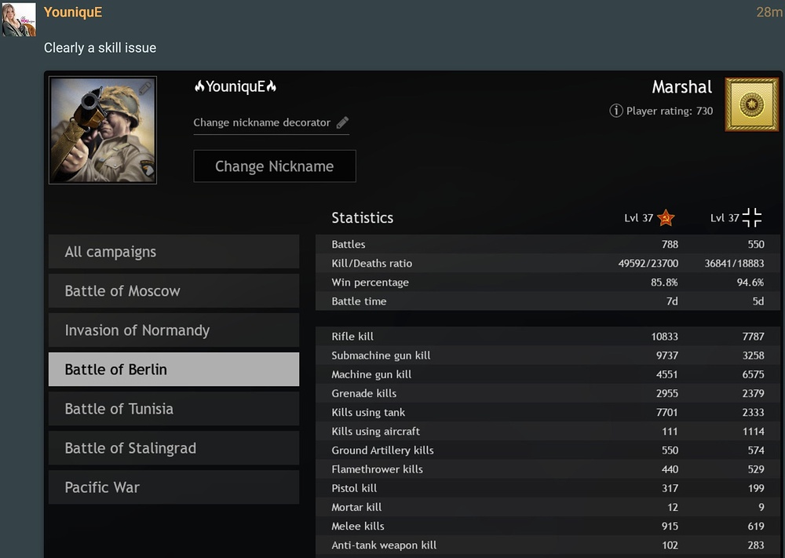Open the YouniquE username link on the post
The image size is (785, 558).
[x=73, y=13]
